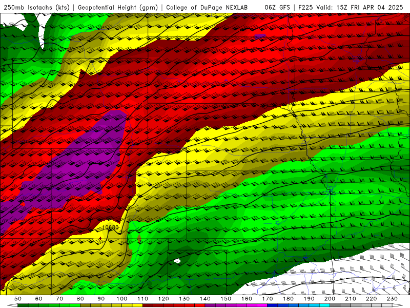Select the 220 value on the color scale

click(x=372, y=299)
